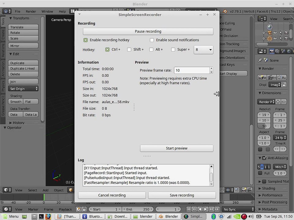This screenshot has width=294, height=220.
Task: Check the Shift + hotkey modifier
Action: pyautogui.click(x=129, y=50)
